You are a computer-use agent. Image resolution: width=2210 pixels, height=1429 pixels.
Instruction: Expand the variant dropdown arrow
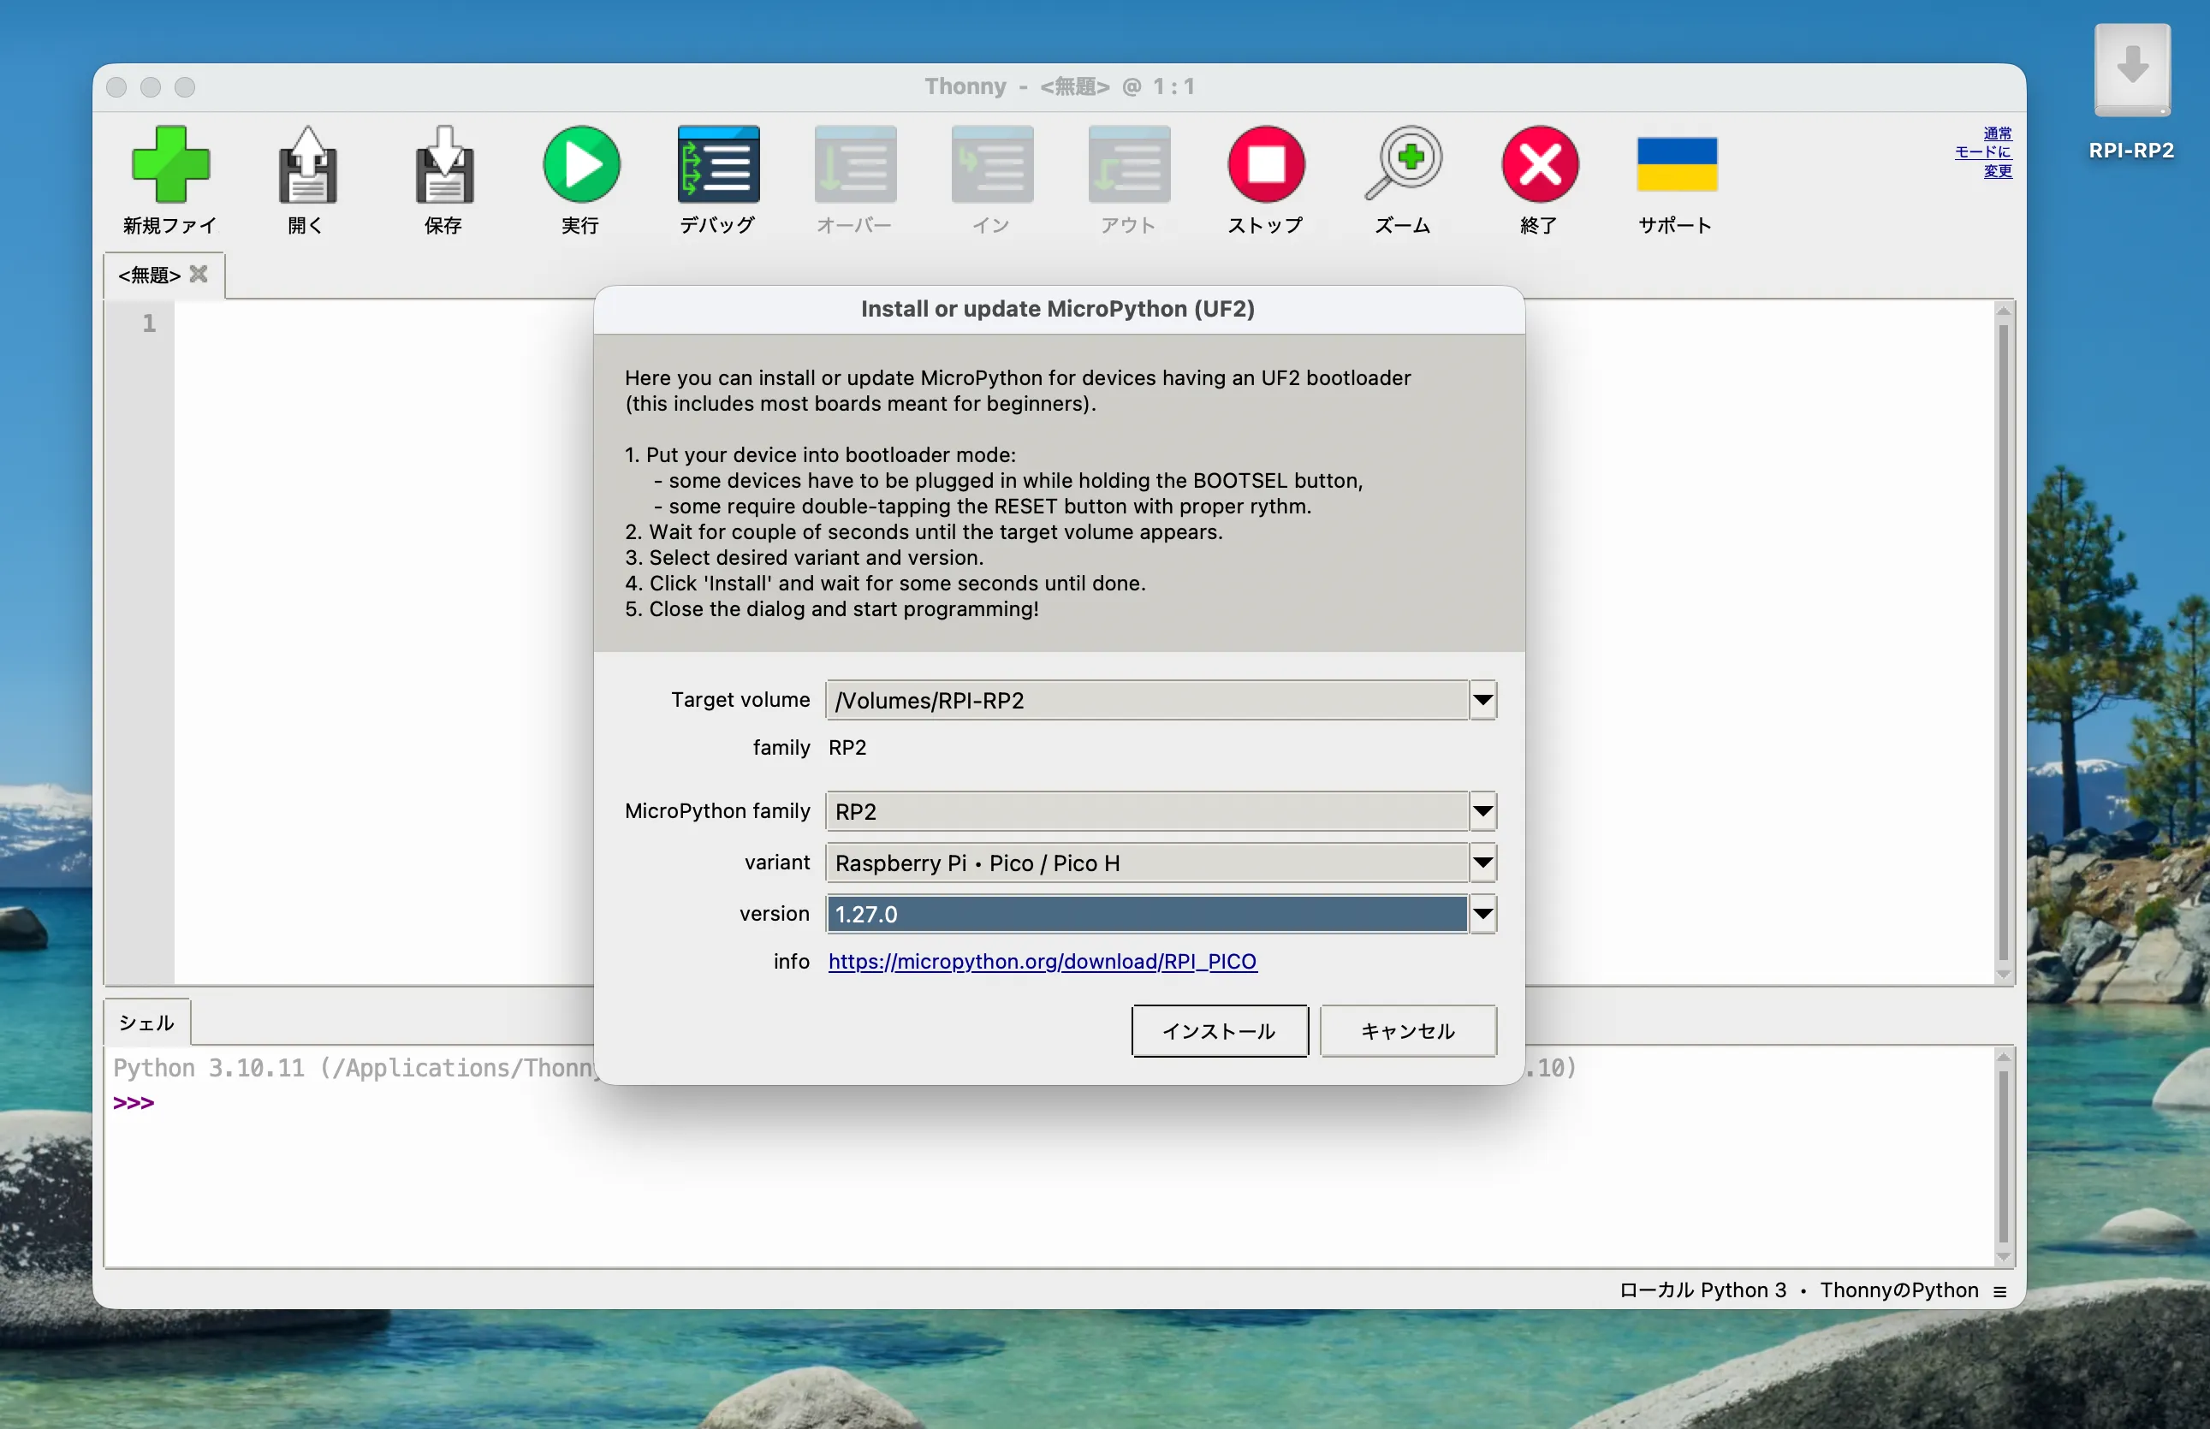(1482, 863)
